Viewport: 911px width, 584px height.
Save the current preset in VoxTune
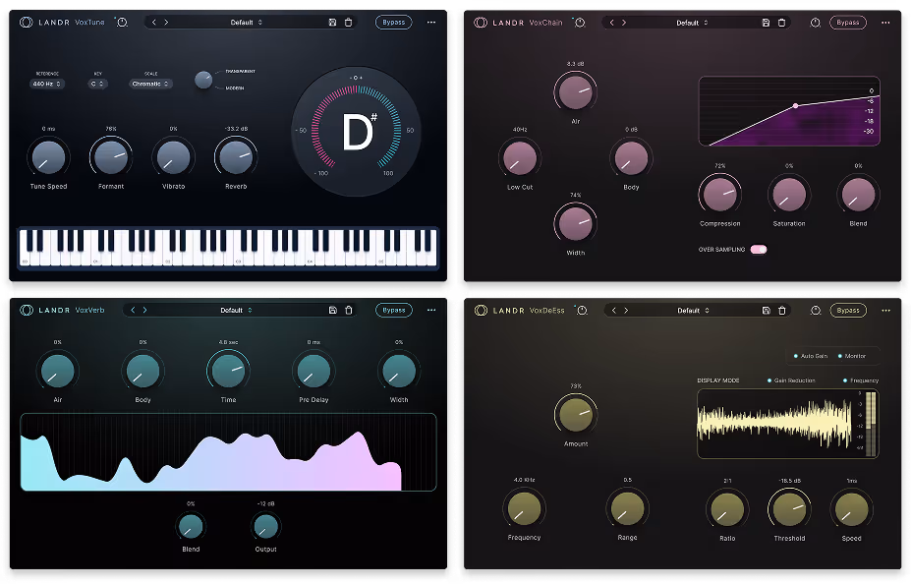tap(332, 22)
